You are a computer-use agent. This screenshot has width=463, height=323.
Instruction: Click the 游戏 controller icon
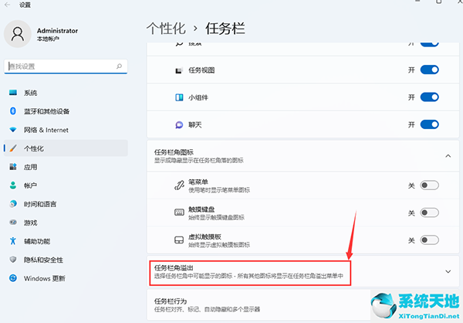click(12, 222)
